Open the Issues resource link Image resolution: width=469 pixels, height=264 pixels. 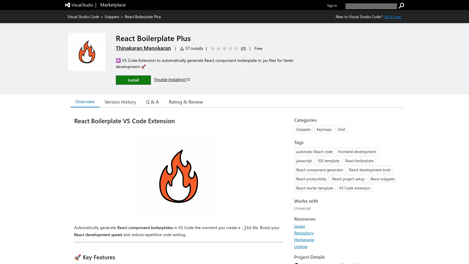(x=300, y=226)
